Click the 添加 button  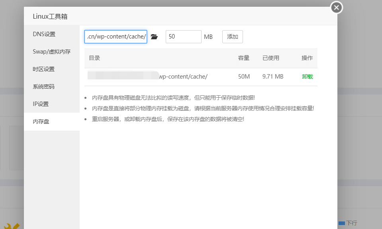(x=232, y=37)
